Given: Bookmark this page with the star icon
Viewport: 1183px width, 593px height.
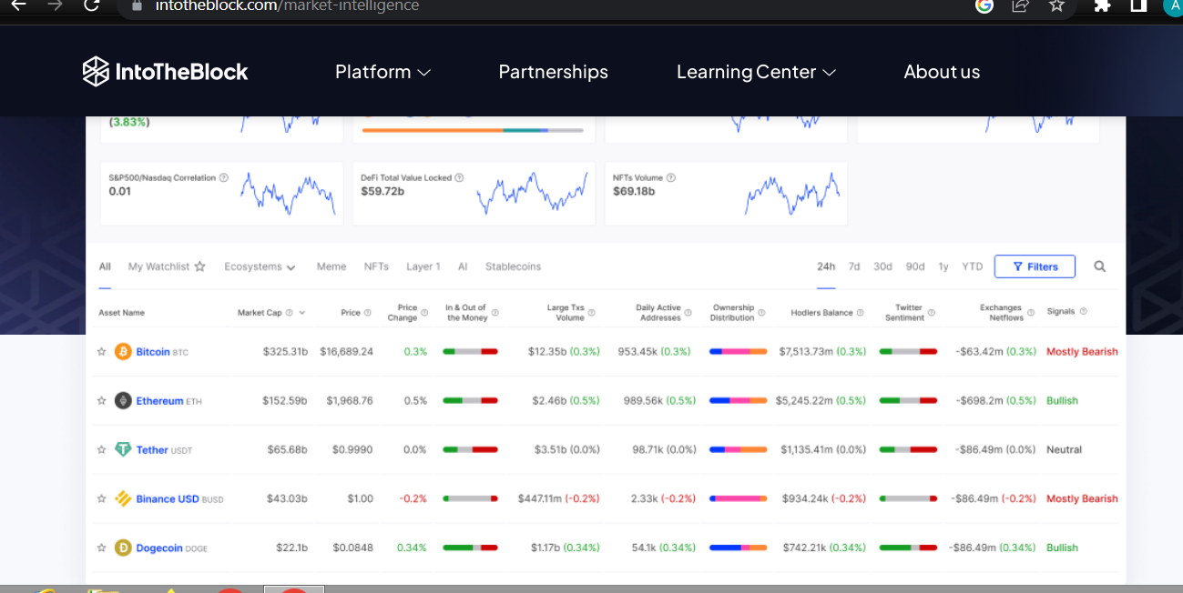Looking at the screenshot, I should 1056,5.
